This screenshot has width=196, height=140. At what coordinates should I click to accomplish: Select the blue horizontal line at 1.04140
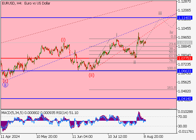89,99
